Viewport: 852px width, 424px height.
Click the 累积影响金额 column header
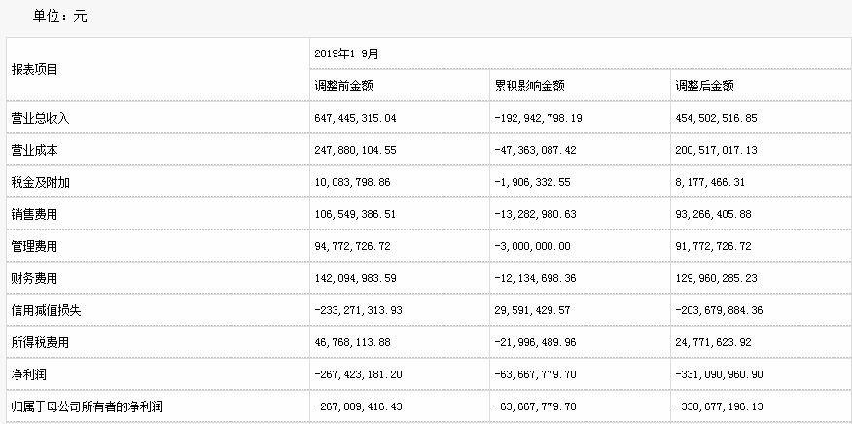coord(529,86)
